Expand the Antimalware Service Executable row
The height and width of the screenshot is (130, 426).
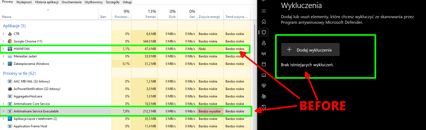[3, 111]
